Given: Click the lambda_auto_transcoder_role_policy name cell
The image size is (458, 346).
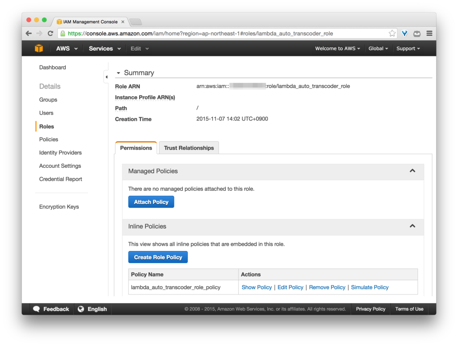Looking at the screenshot, I should click(183, 287).
